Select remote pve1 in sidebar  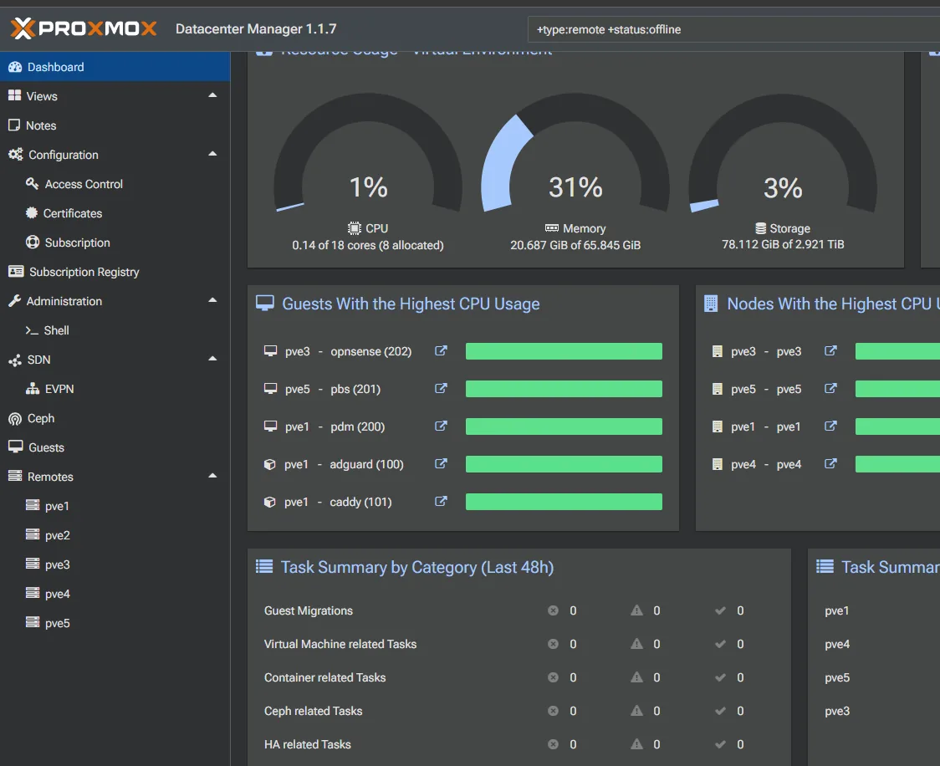tap(115, 506)
